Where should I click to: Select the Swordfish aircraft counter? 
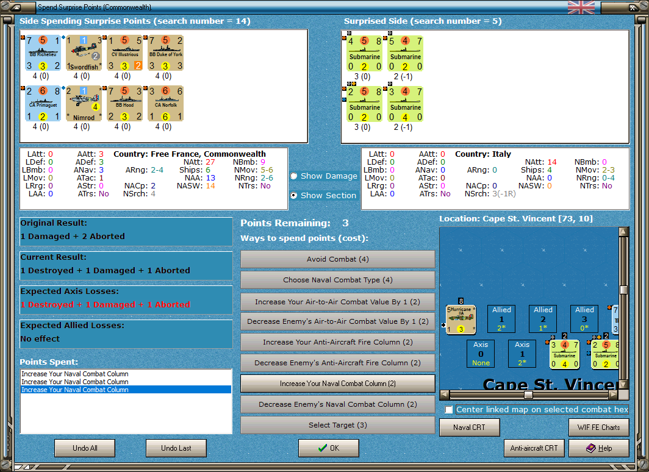84,53
